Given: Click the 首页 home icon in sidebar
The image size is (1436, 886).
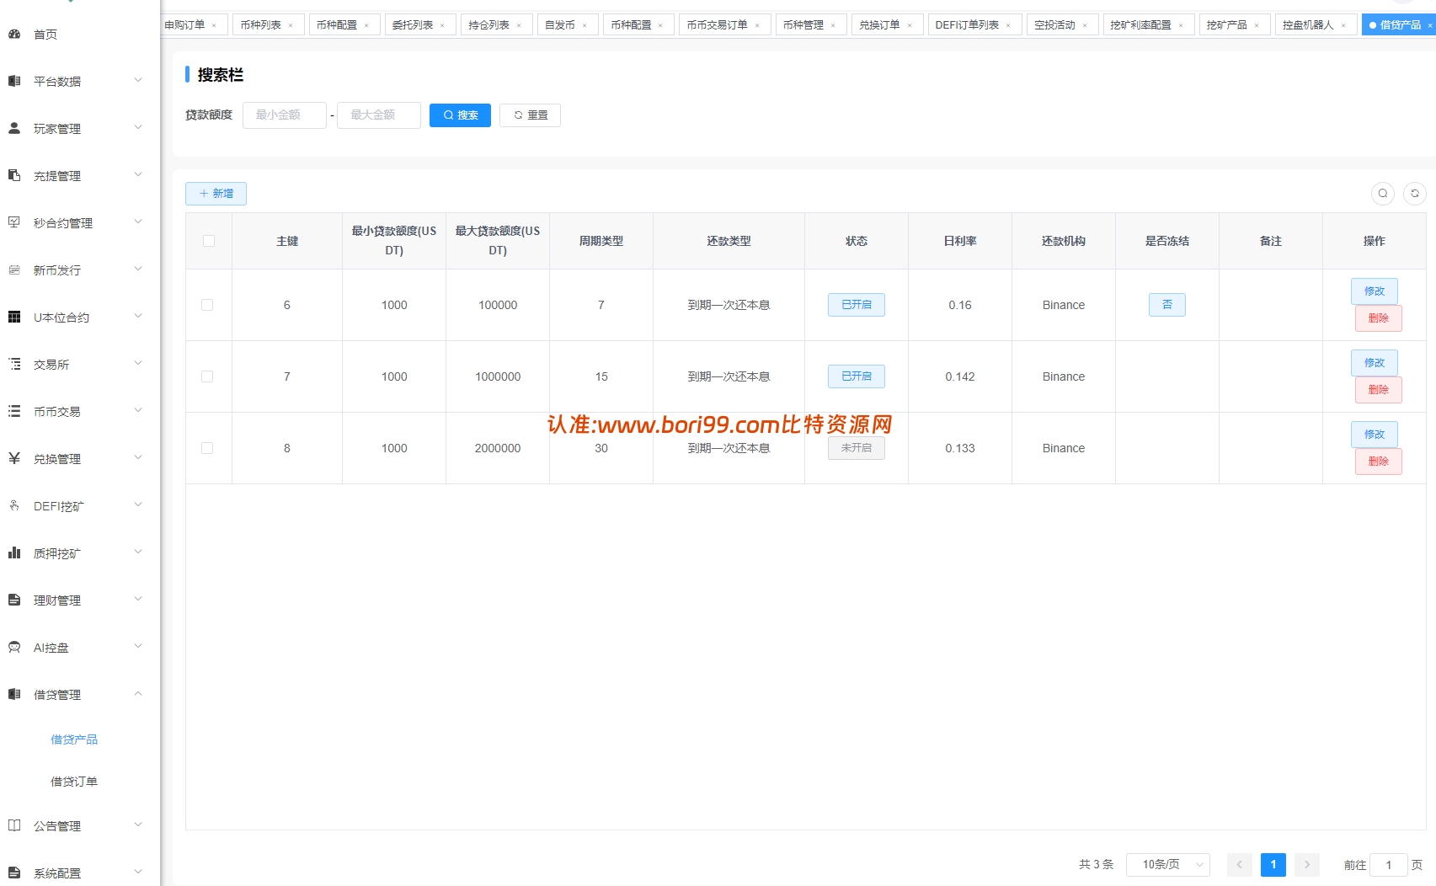Looking at the screenshot, I should [14, 35].
